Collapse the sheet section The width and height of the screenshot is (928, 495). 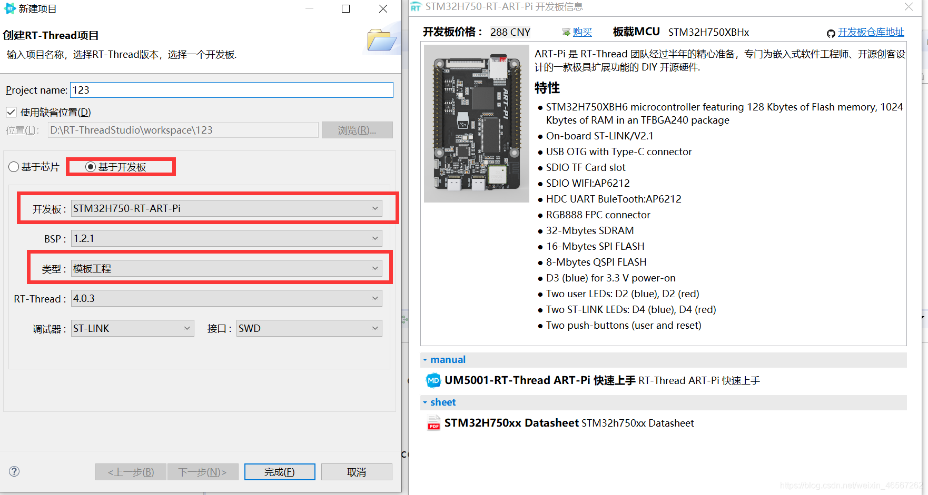pyautogui.click(x=425, y=402)
